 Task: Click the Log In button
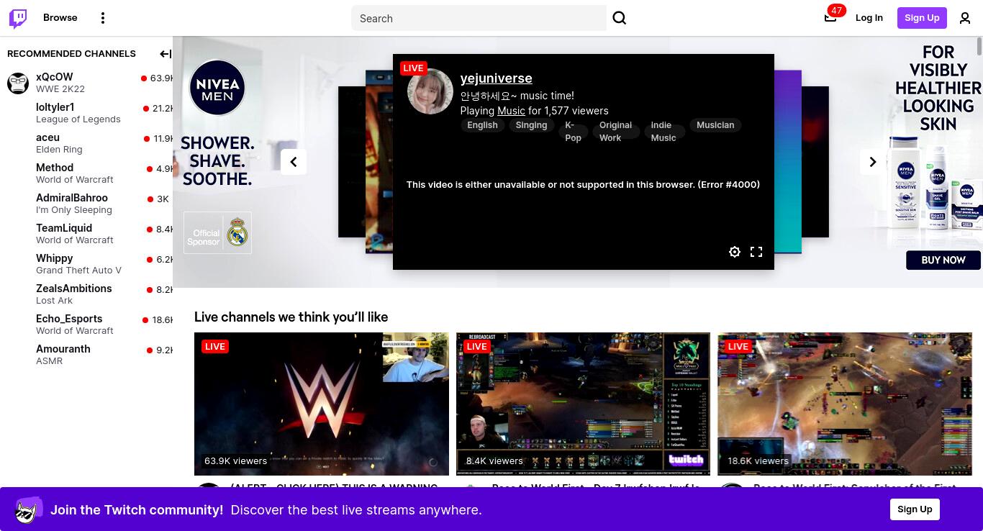pyautogui.click(x=869, y=18)
